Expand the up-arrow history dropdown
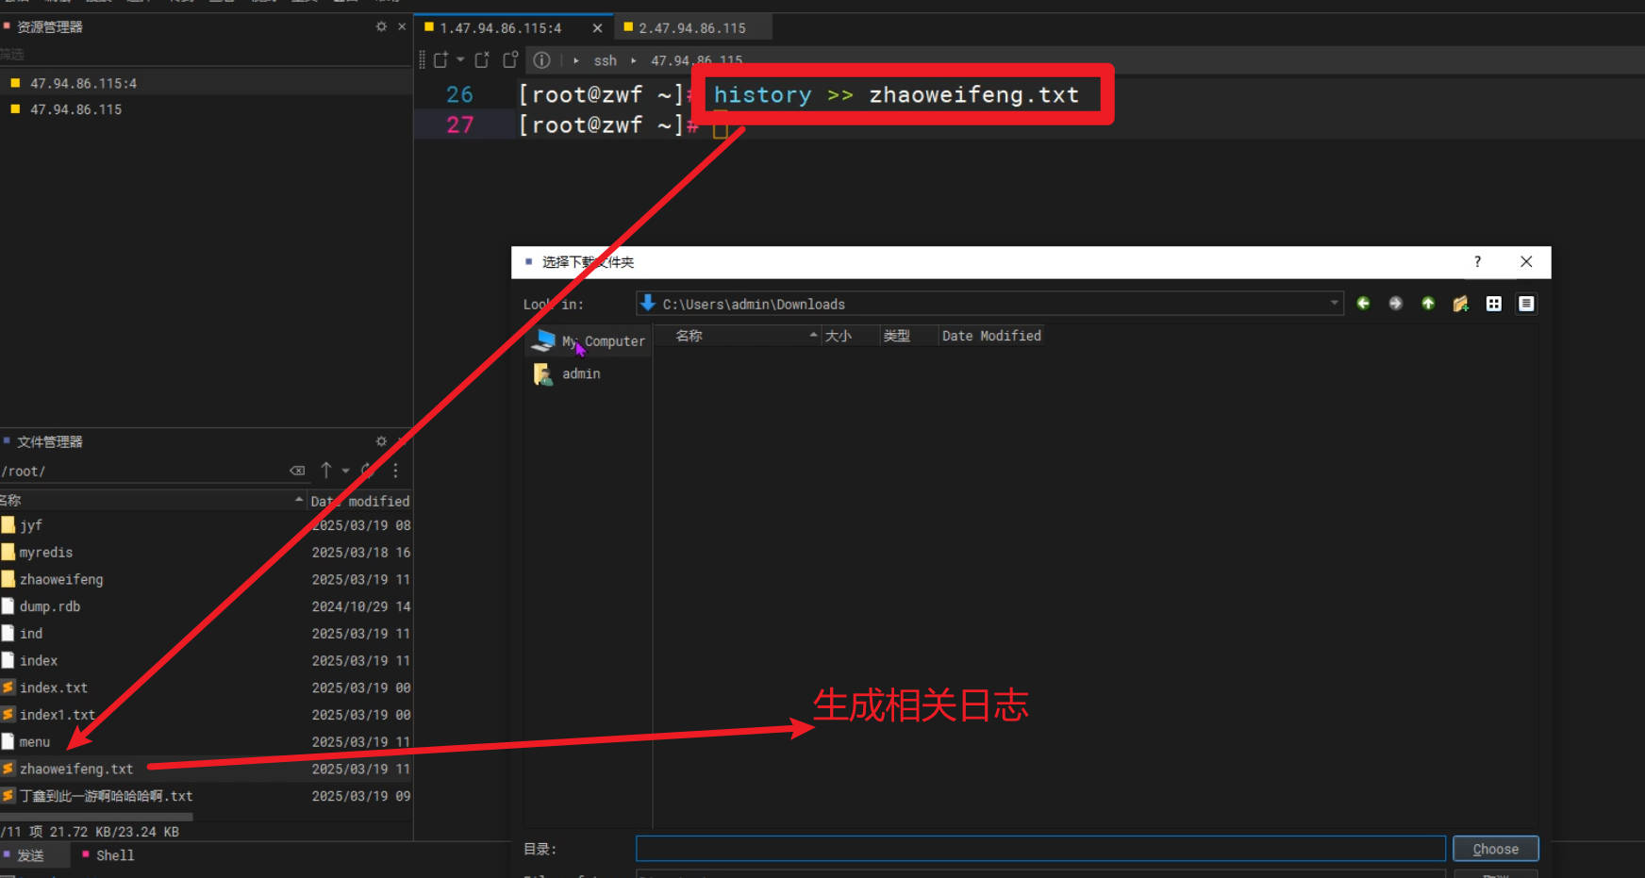This screenshot has width=1645, height=878. (x=345, y=471)
